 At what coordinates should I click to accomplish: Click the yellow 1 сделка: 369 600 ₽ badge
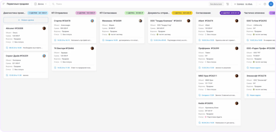(182, 13)
